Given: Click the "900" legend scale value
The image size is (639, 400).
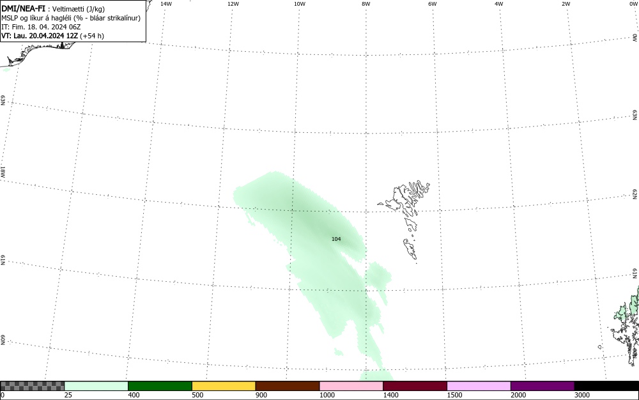Looking at the screenshot, I should [x=261, y=395].
